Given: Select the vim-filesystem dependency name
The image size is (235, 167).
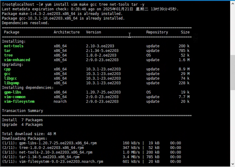Looking at the screenshot, I should point(19,102).
